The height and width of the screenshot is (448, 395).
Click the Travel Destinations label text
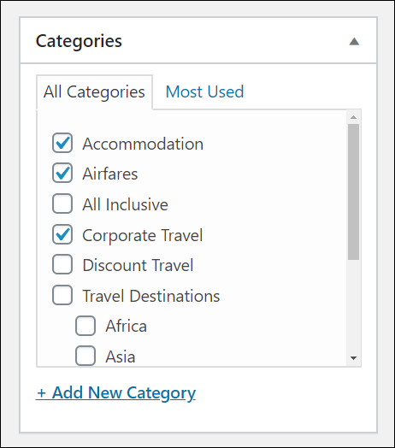(151, 296)
